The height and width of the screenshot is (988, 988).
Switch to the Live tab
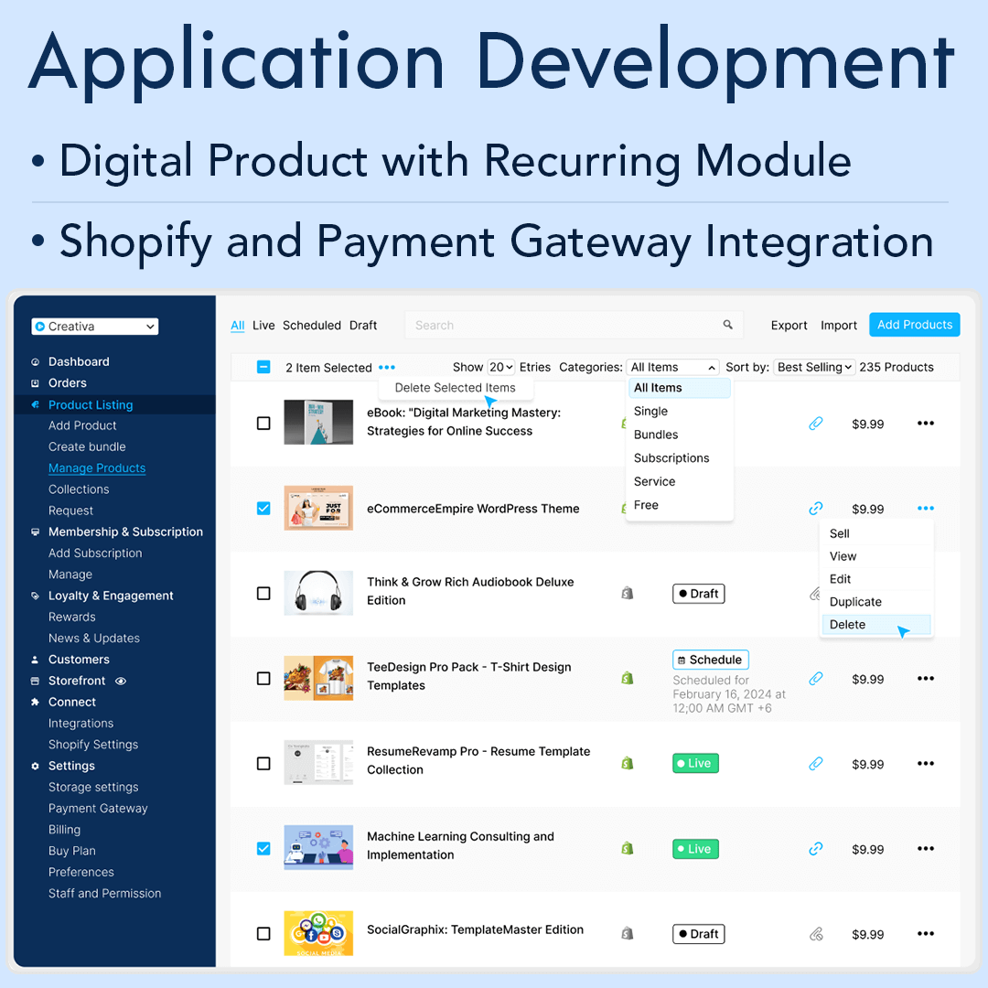coord(263,325)
